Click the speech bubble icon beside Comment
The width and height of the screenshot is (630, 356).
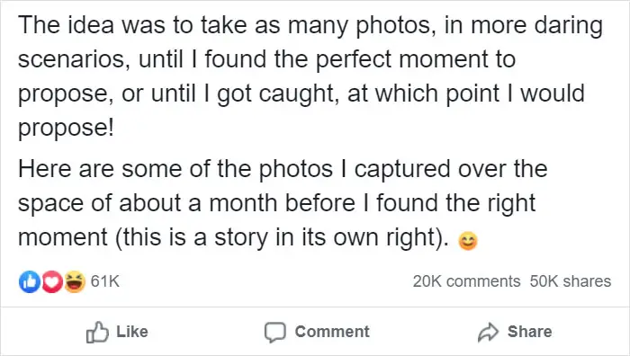point(275,333)
